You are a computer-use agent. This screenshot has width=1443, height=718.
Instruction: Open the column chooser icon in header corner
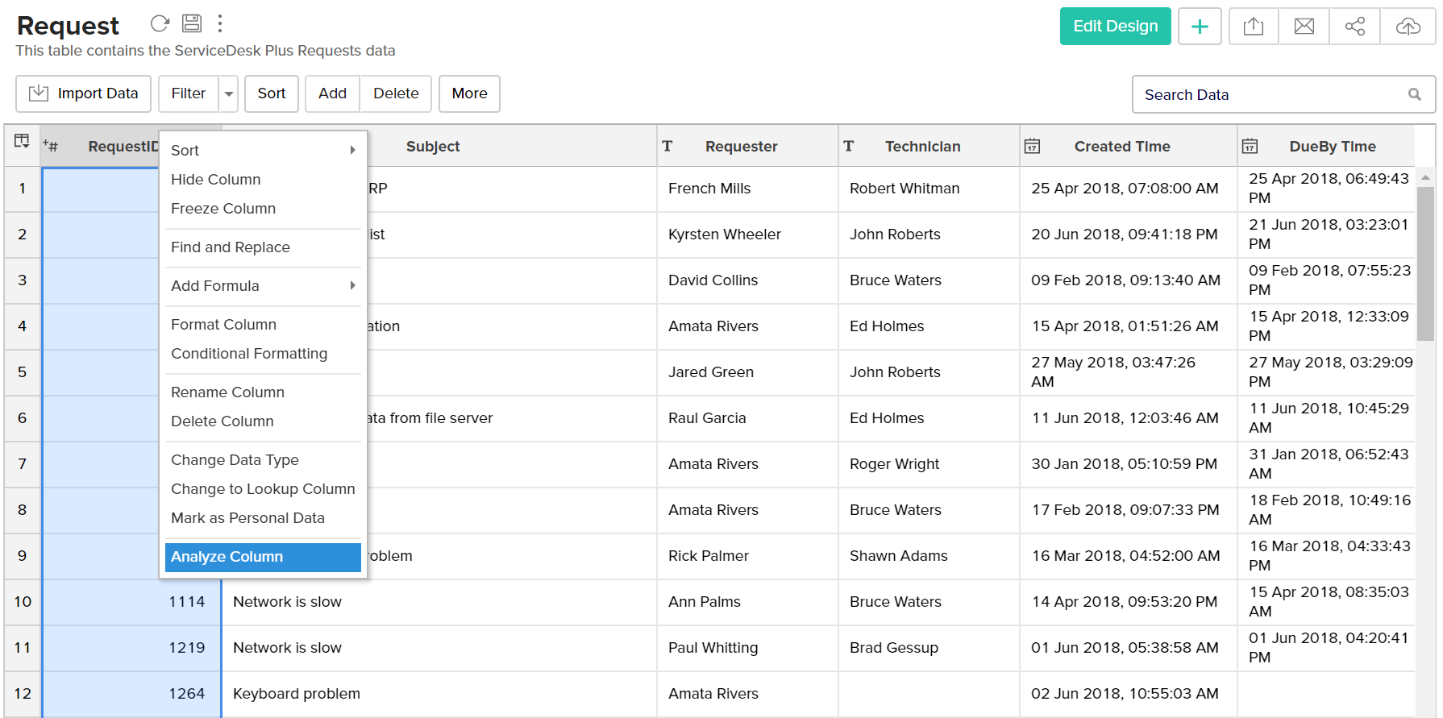[x=22, y=143]
